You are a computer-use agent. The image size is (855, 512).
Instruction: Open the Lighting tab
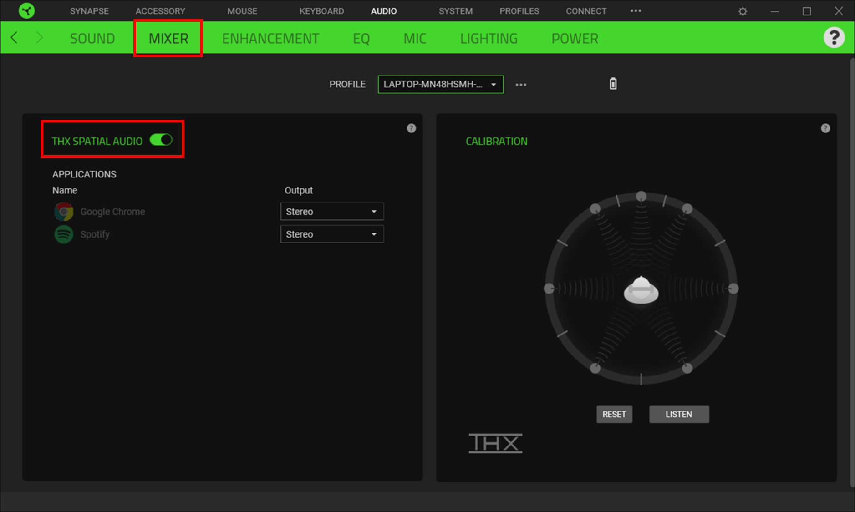[489, 38]
